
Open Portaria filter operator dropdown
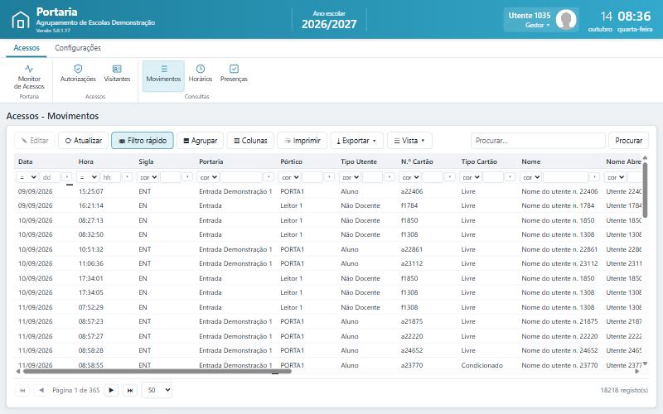[x=209, y=177]
